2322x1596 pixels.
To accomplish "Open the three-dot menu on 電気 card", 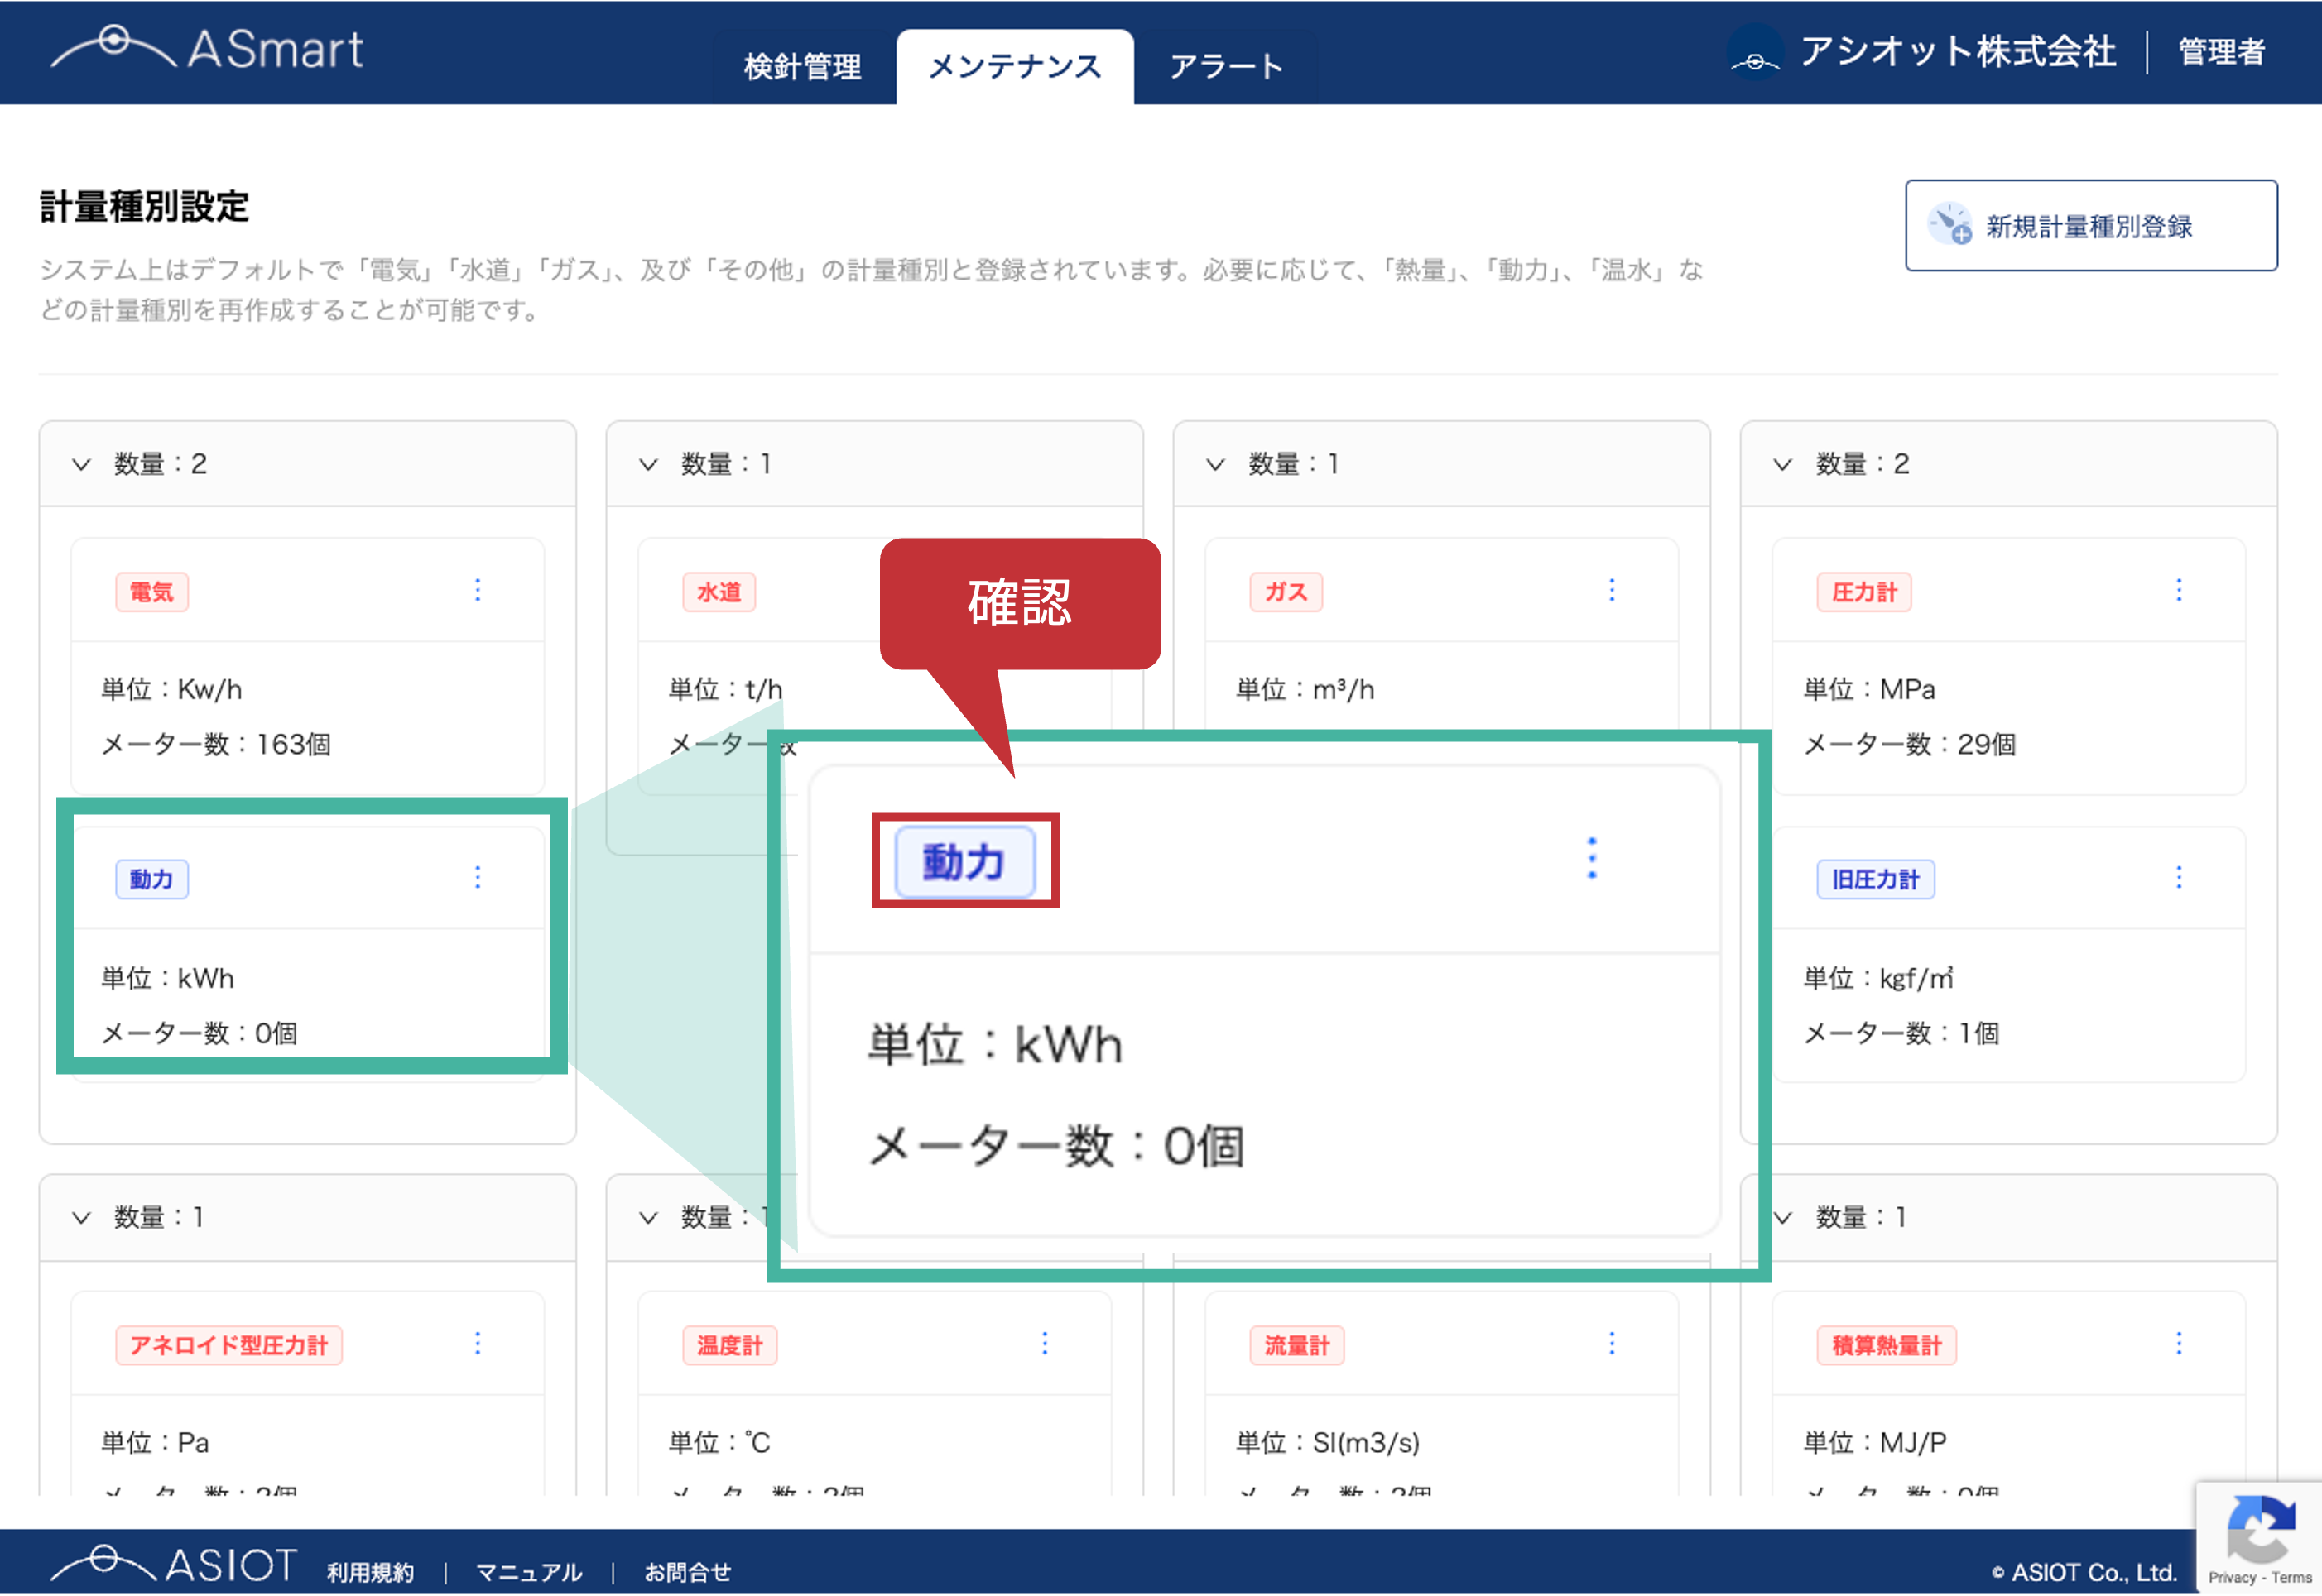I will (x=478, y=591).
